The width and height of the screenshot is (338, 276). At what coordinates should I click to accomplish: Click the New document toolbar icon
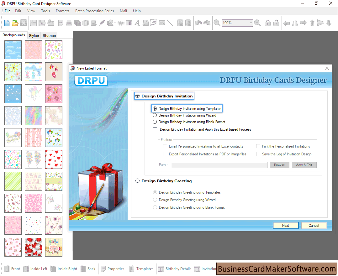[7, 23]
